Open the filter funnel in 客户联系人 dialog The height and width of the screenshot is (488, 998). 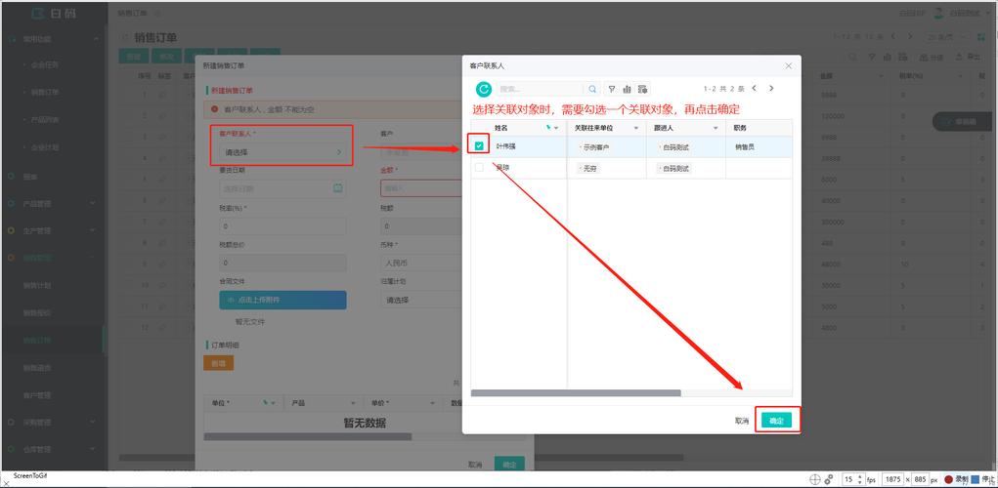click(x=612, y=89)
